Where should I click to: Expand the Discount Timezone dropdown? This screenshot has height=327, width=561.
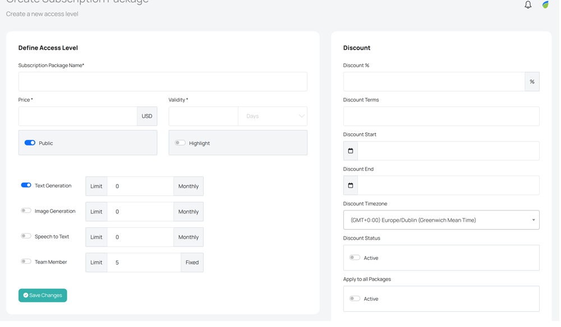[x=441, y=220]
